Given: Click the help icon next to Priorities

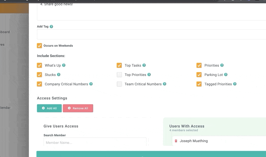Looking at the screenshot, I should (222, 65).
